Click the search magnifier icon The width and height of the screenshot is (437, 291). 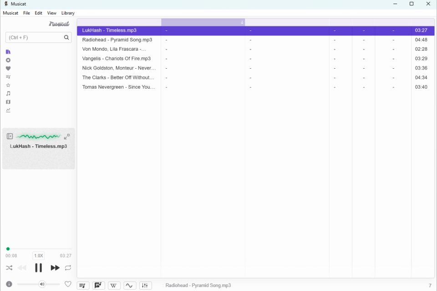click(x=66, y=37)
